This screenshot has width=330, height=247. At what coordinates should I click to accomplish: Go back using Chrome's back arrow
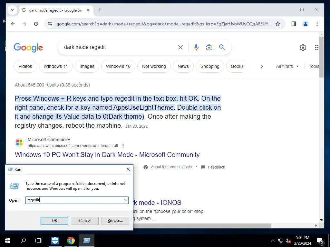[13, 24]
